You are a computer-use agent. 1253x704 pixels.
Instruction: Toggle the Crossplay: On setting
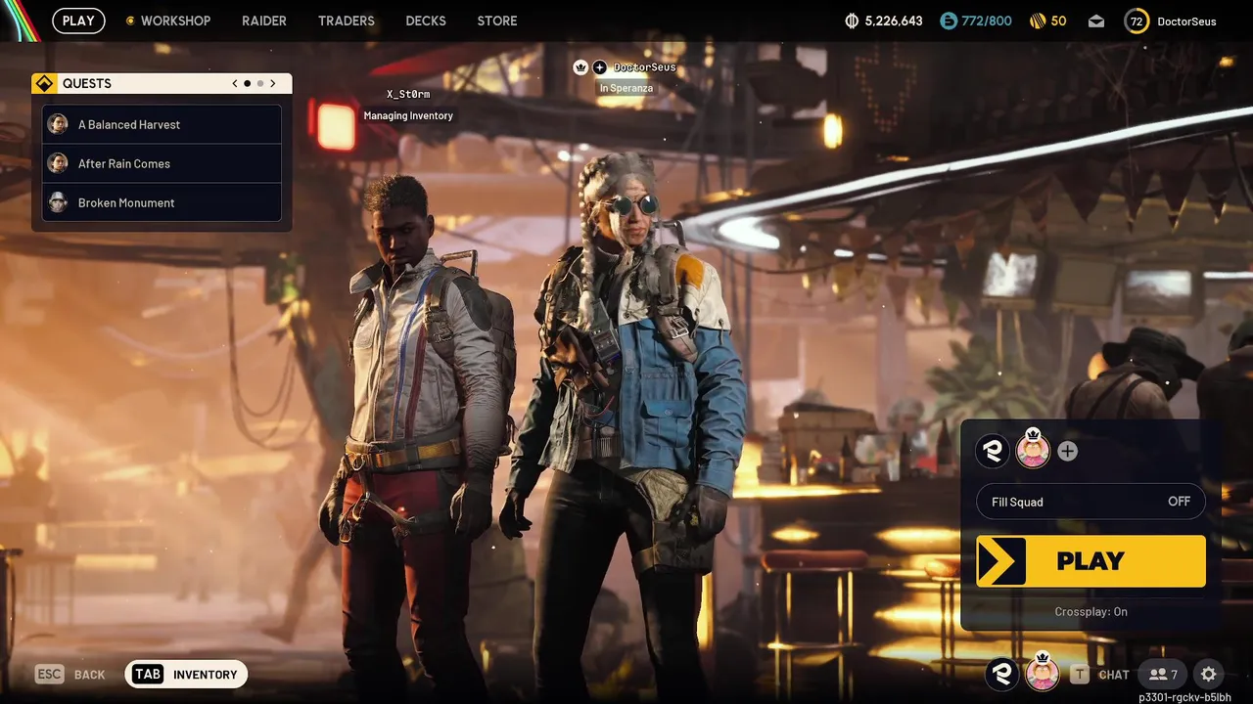(1091, 611)
